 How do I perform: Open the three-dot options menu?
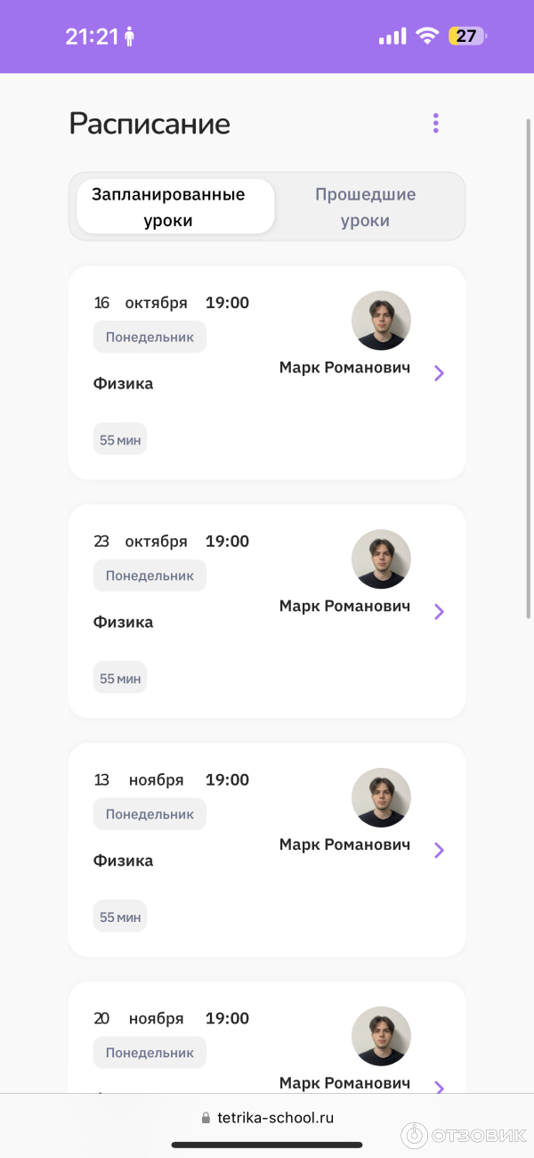click(x=435, y=123)
